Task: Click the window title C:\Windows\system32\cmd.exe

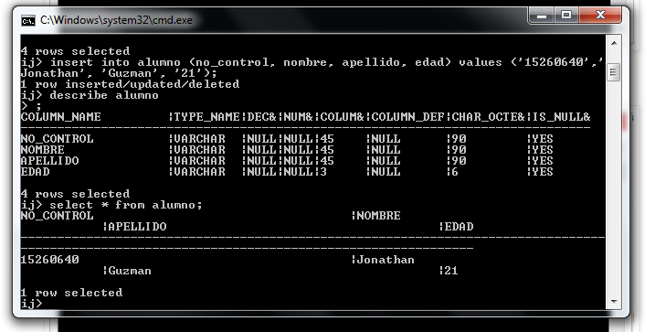Action: coord(116,20)
